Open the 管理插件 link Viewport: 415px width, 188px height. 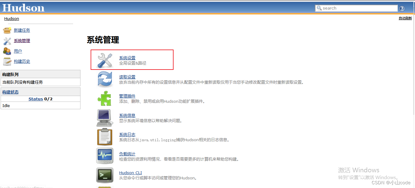pos(127,96)
